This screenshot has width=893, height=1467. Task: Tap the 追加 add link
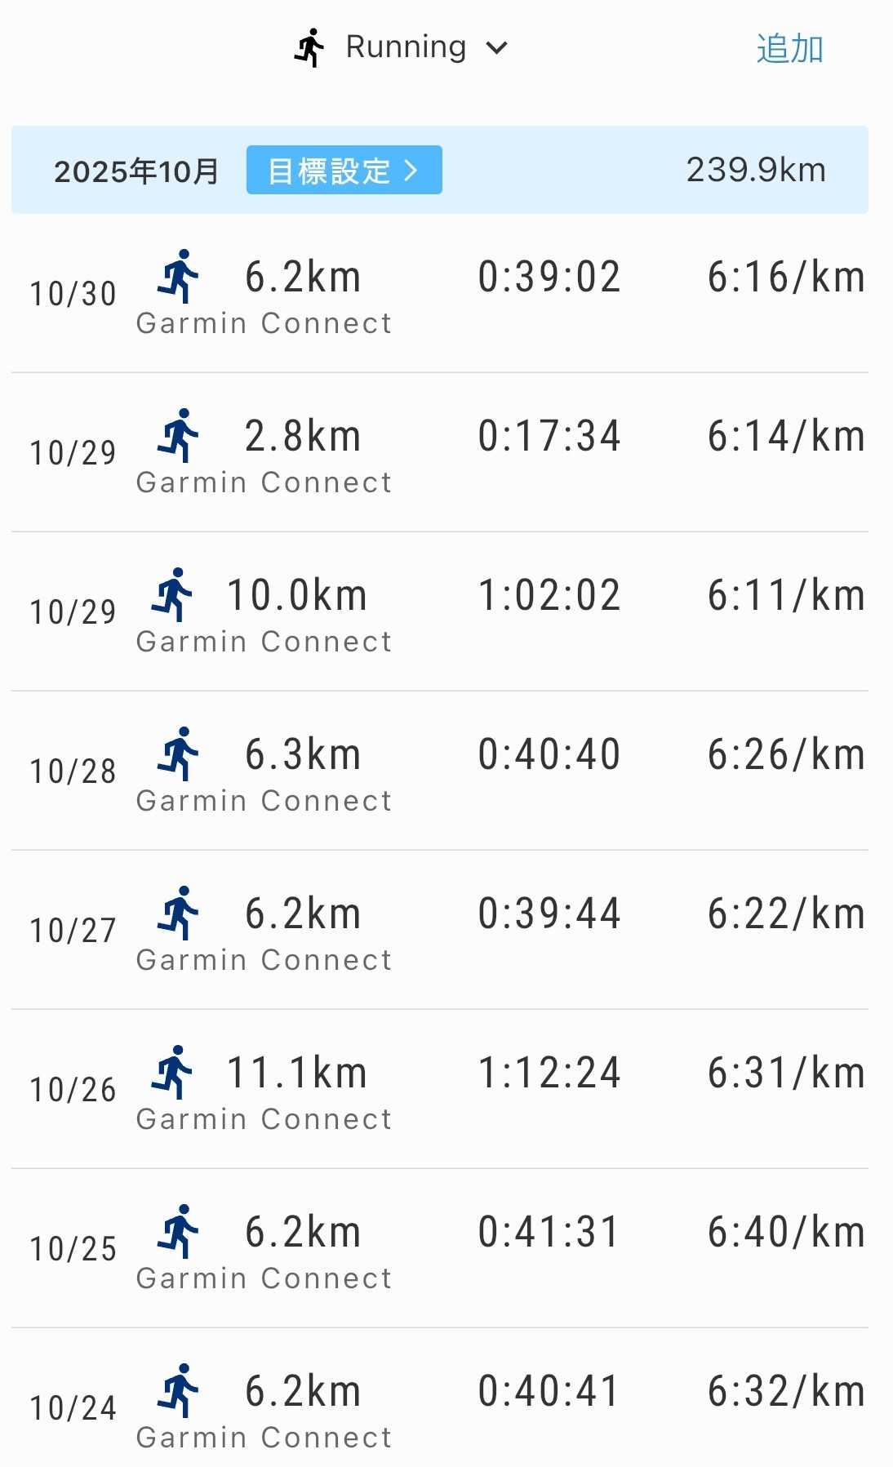pyautogui.click(x=789, y=49)
